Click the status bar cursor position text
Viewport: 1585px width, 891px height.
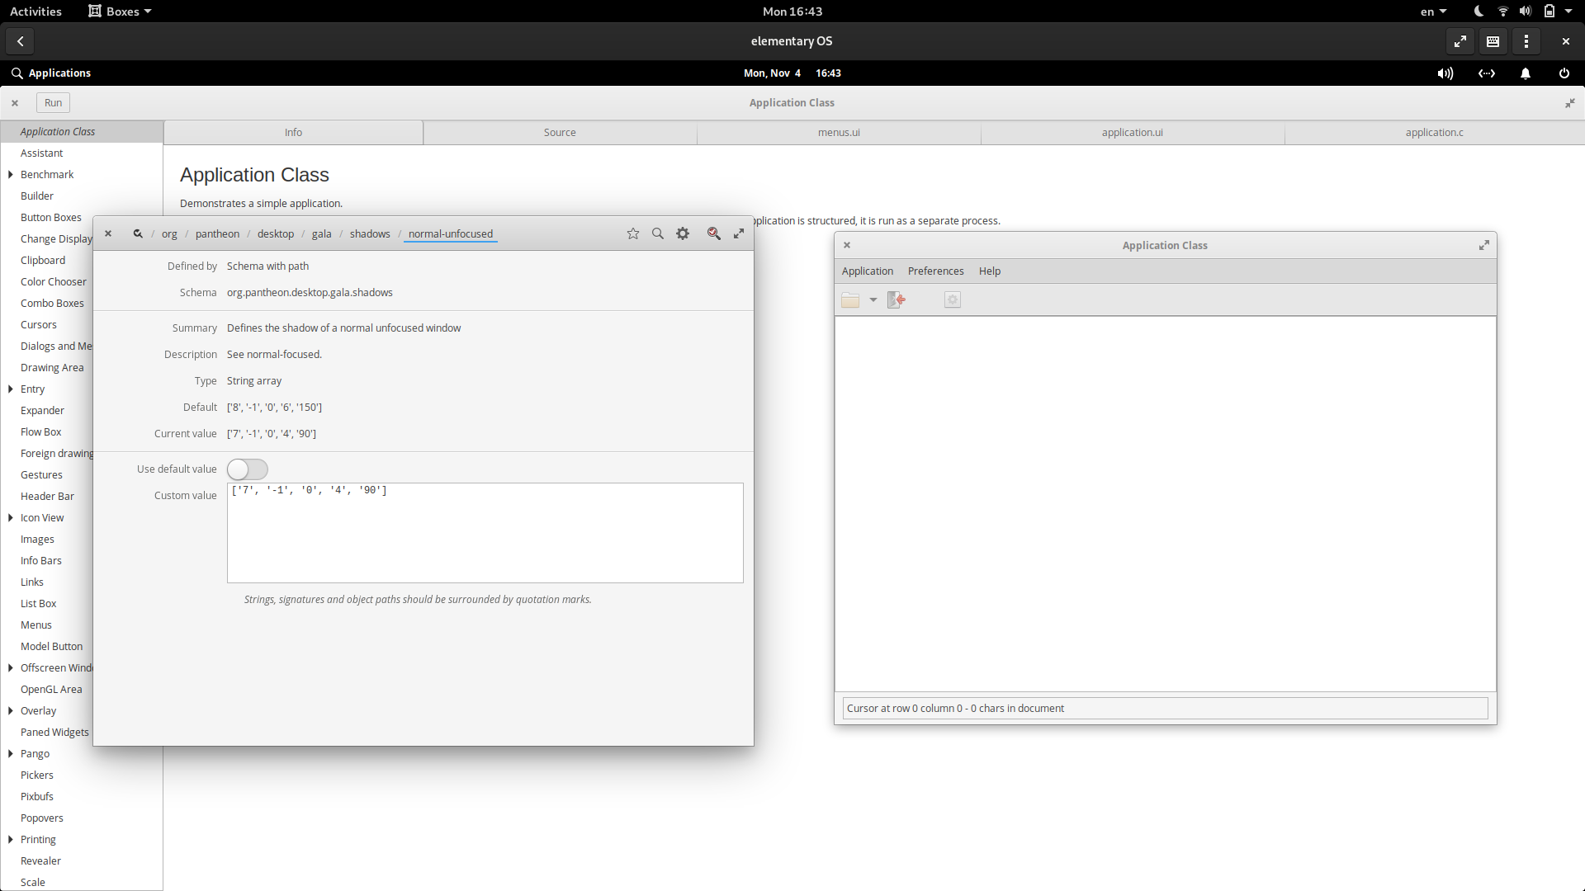(x=955, y=709)
